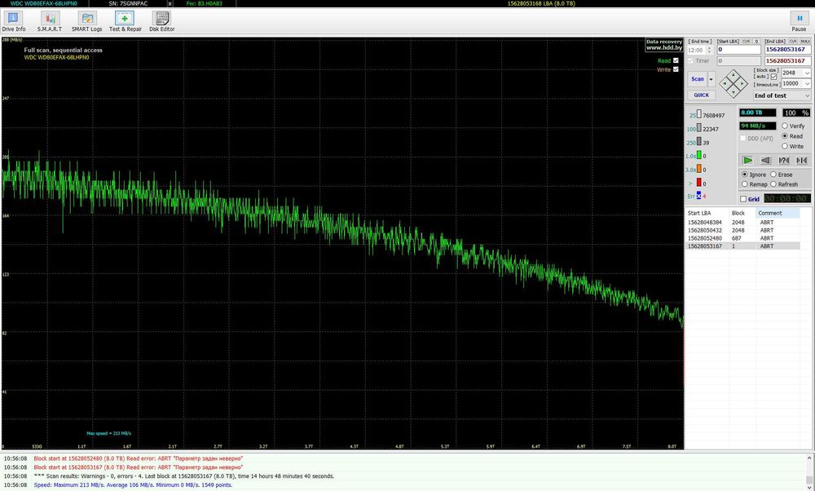Click the Scan button
Screen dimensions: 815x491
pyautogui.click(x=697, y=79)
